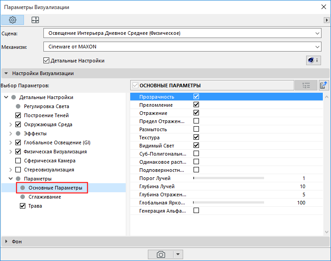The width and height of the screenshot is (331, 261).
Task: Select the Отражение row label
Action: tap(153, 113)
